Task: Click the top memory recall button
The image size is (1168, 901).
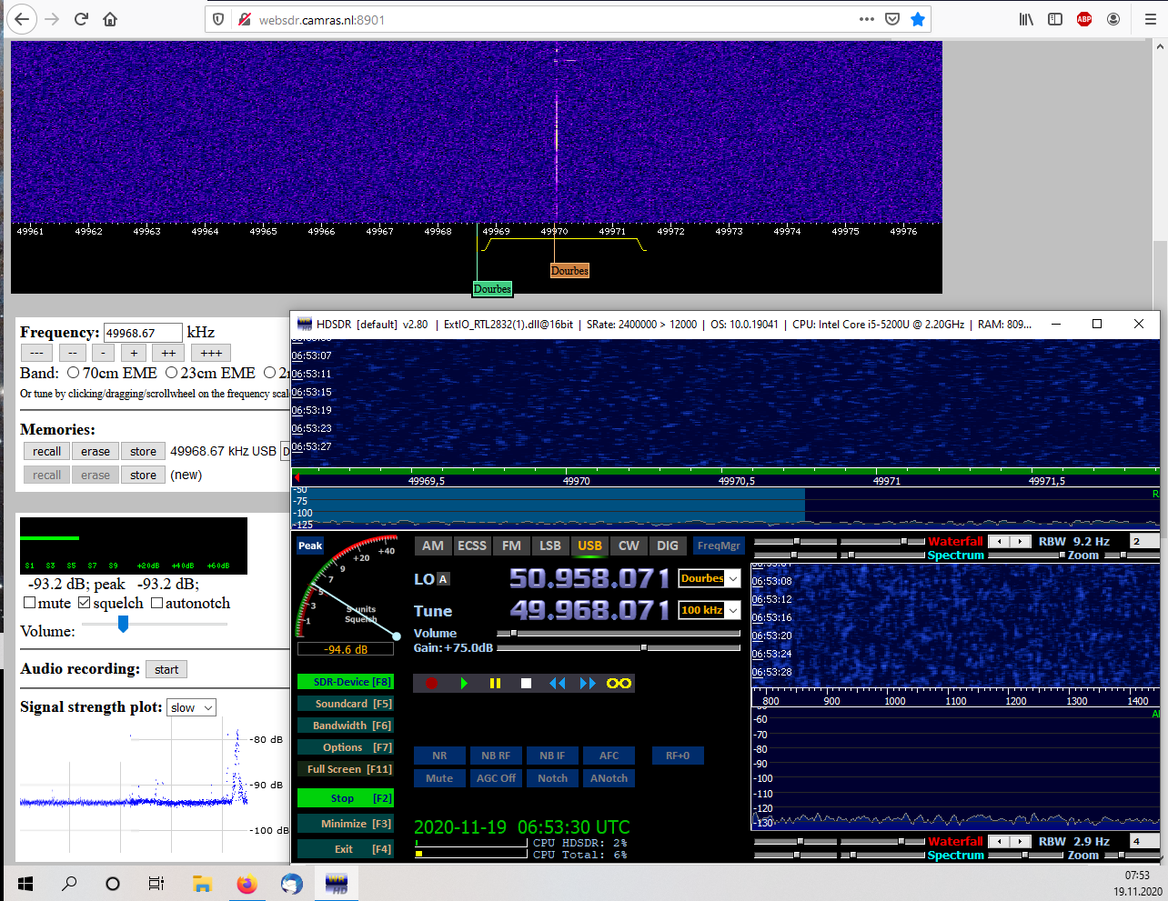Action: pos(46,451)
